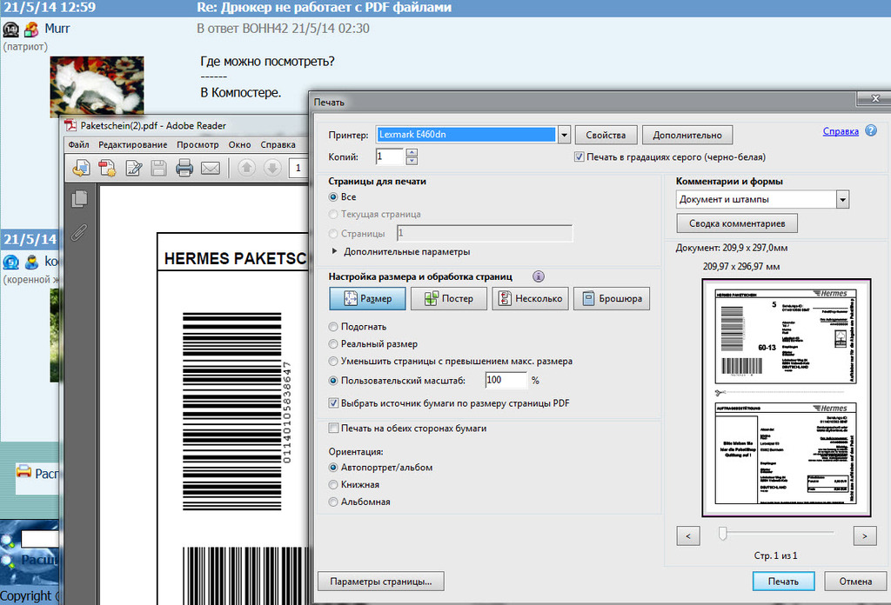The width and height of the screenshot is (891, 605).
Task: Click the next preview page '>' button
Action: click(x=865, y=535)
